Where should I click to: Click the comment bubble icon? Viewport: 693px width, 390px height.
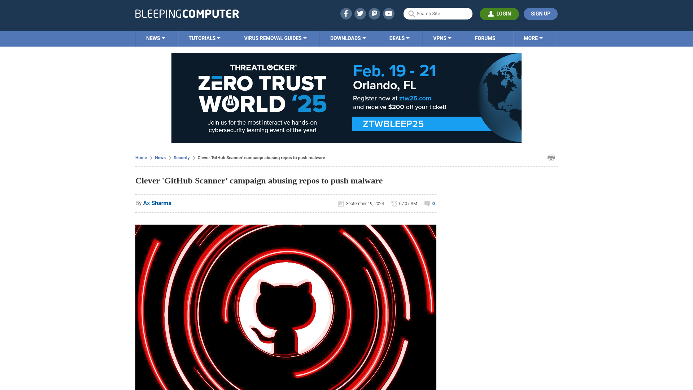pos(427,203)
